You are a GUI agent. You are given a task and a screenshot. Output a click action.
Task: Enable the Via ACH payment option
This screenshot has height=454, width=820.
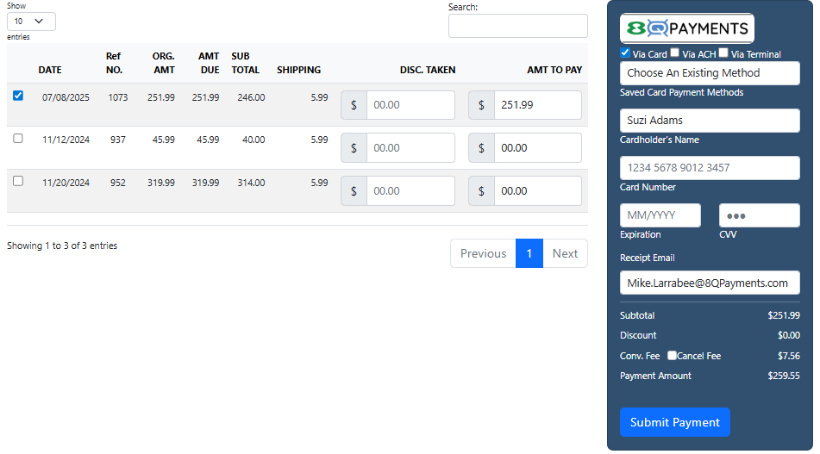[x=675, y=53]
